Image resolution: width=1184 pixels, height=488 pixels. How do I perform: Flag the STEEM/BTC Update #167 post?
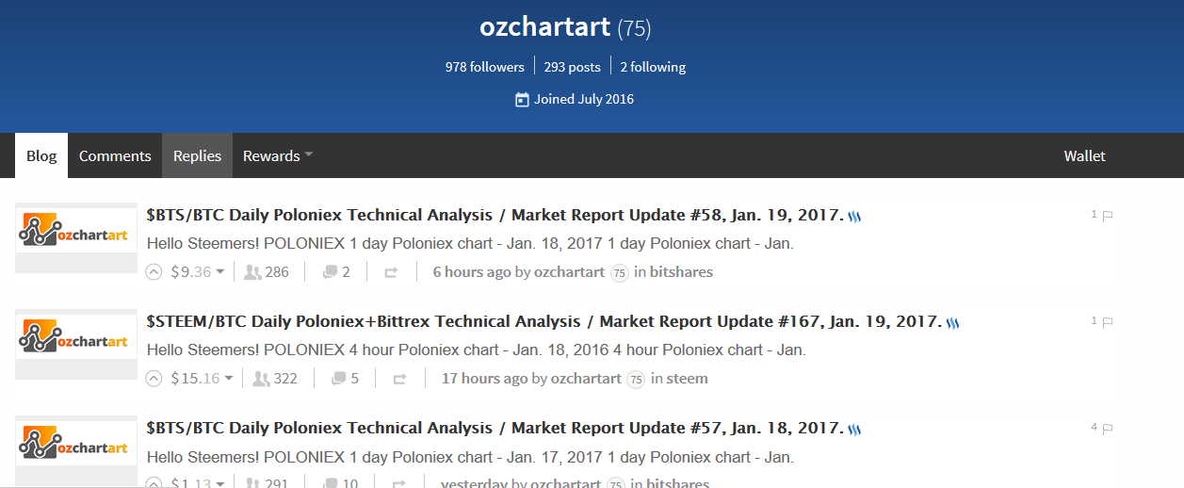pyautogui.click(x=1108, y=322)
